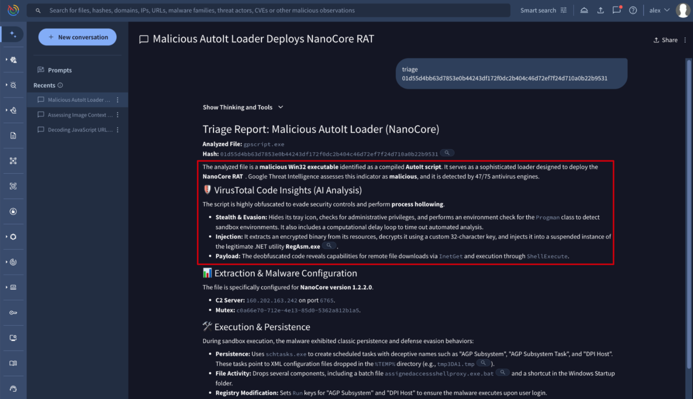Open the Smart search filter sliders icon
The image size is (693, 399).
(563, 10)
